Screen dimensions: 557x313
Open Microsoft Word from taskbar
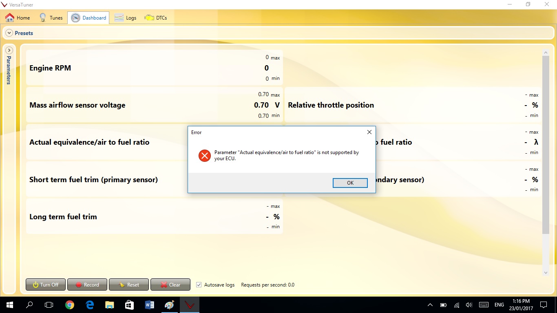tap(149, 305)
